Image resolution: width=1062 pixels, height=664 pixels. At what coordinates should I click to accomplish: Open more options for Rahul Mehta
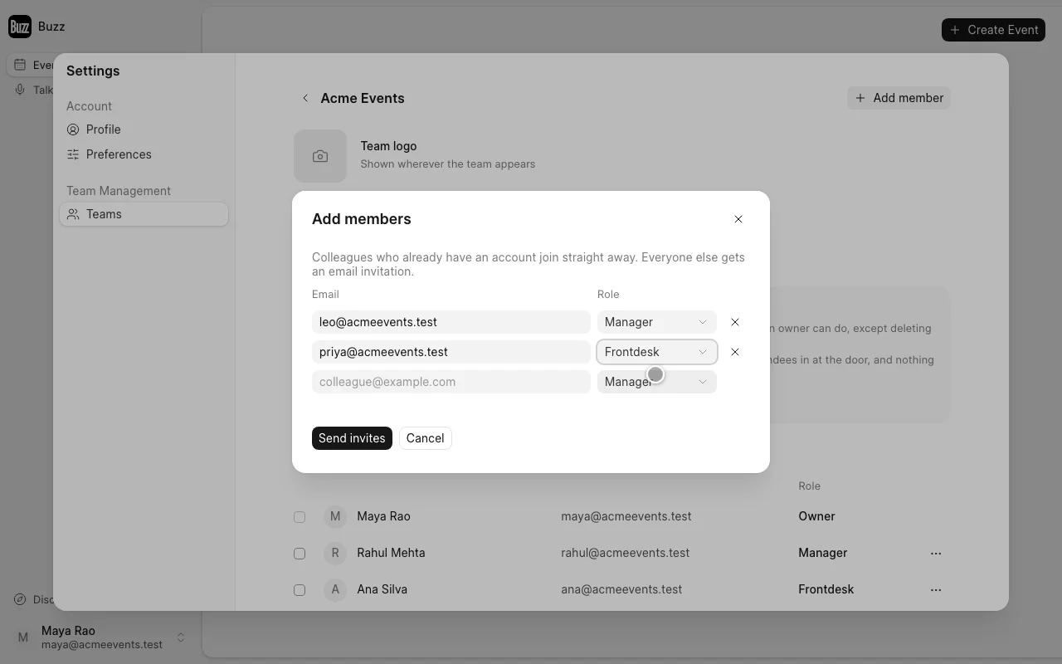[936, 553]
